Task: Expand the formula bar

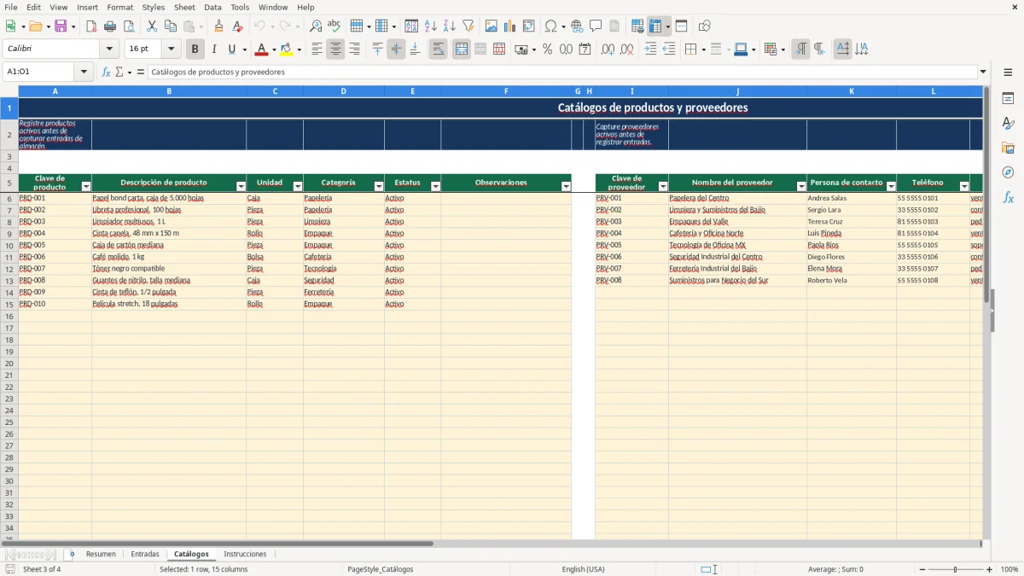Action: click(983, 72)
